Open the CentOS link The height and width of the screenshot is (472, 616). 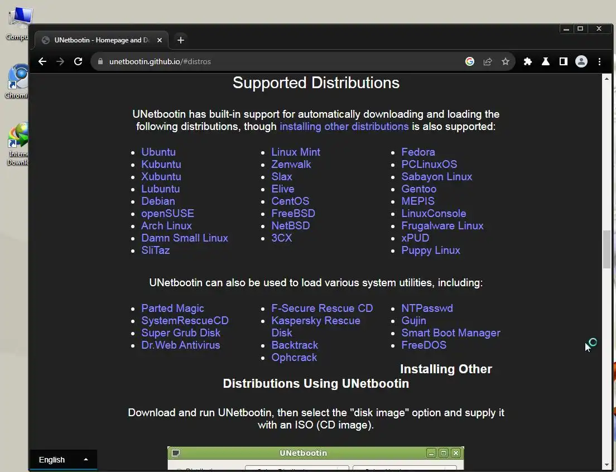coord(290,201)
